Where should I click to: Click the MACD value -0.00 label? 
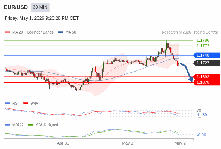point(201,135)
